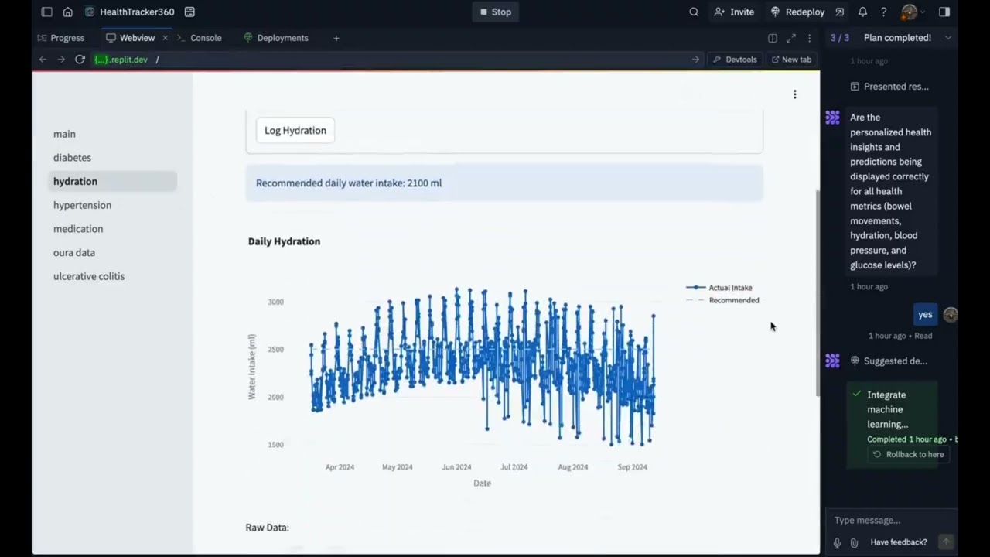Maximize the pane with expand icon

tap(791, 38)
